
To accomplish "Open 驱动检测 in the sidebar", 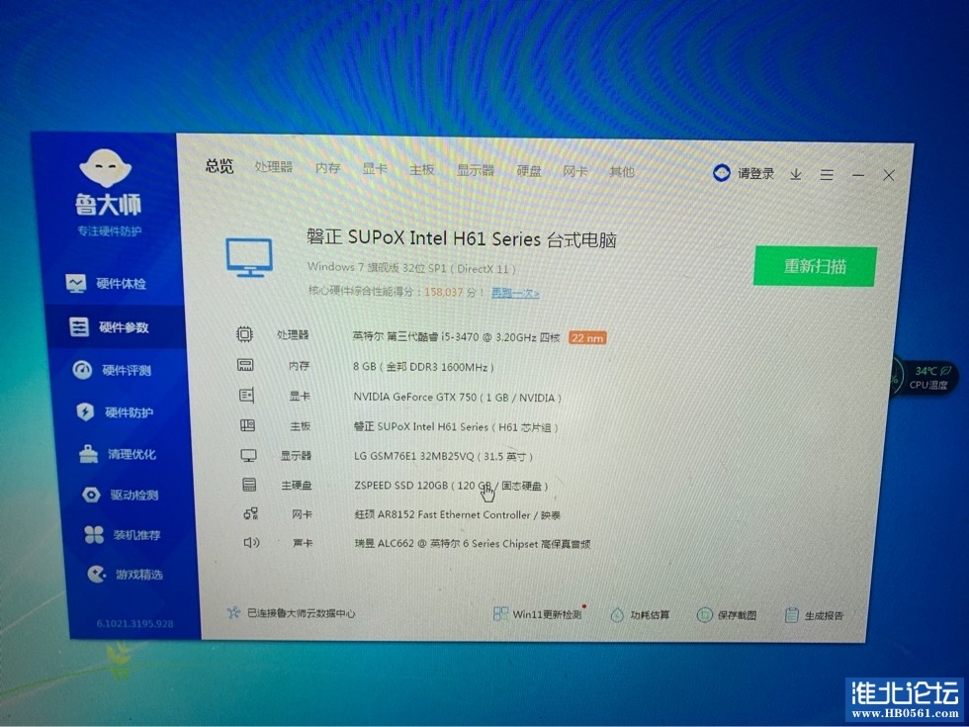I will tap(121, 495).
